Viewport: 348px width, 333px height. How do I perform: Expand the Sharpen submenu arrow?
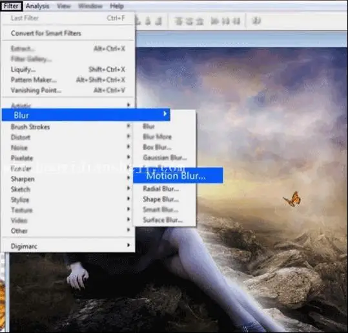(128, 178)
